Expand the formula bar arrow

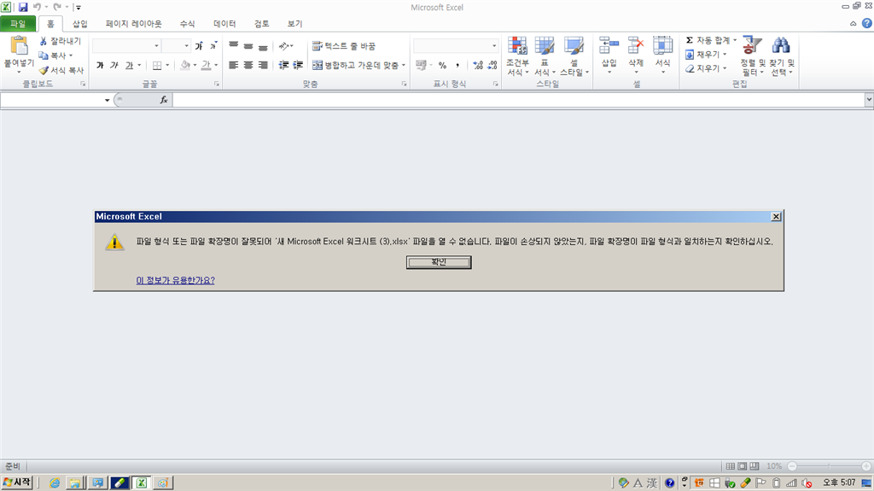pyautogui.click(x=868, y=100)
